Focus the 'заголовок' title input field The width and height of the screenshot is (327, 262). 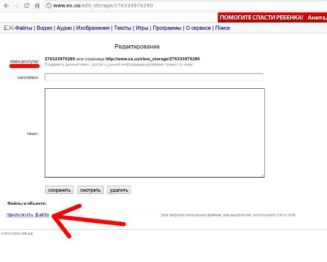click(x=154, y=77)
